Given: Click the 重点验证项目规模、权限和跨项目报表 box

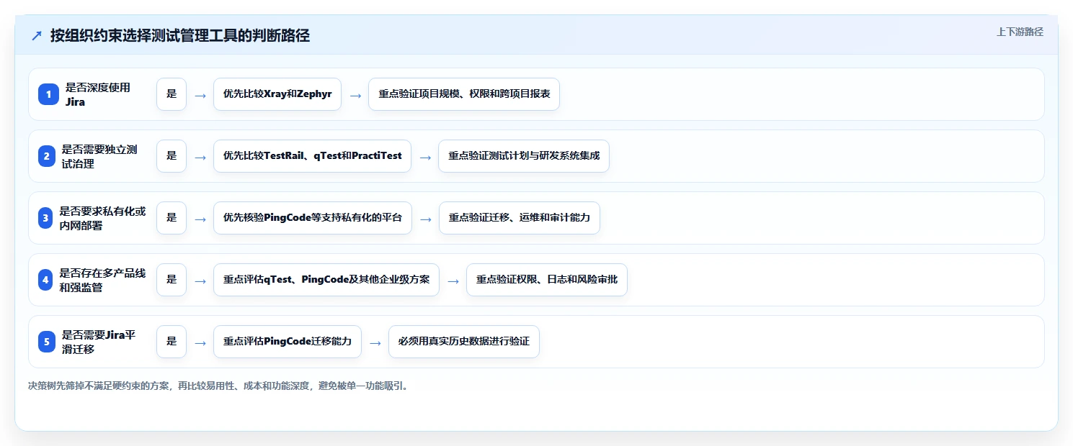Looking at the screenshot, I should click(x=464, y=94).
